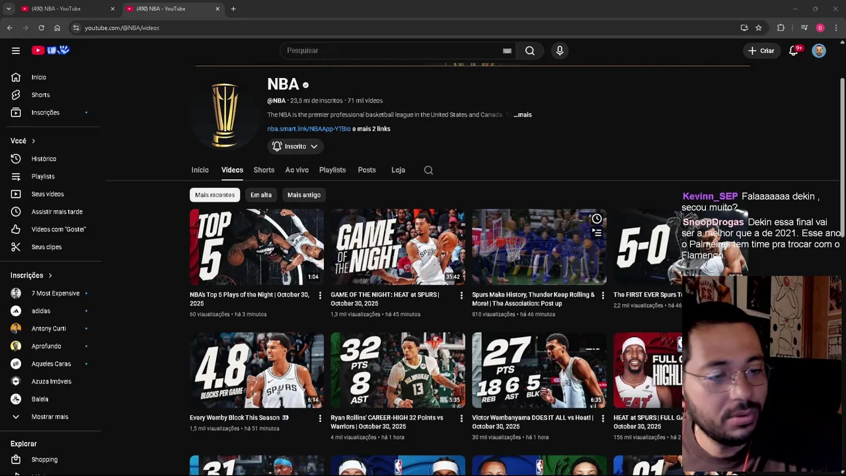The image size is (846, 476).
Task: Show the on-screen keyboard in search
Action: pos(507,50)
